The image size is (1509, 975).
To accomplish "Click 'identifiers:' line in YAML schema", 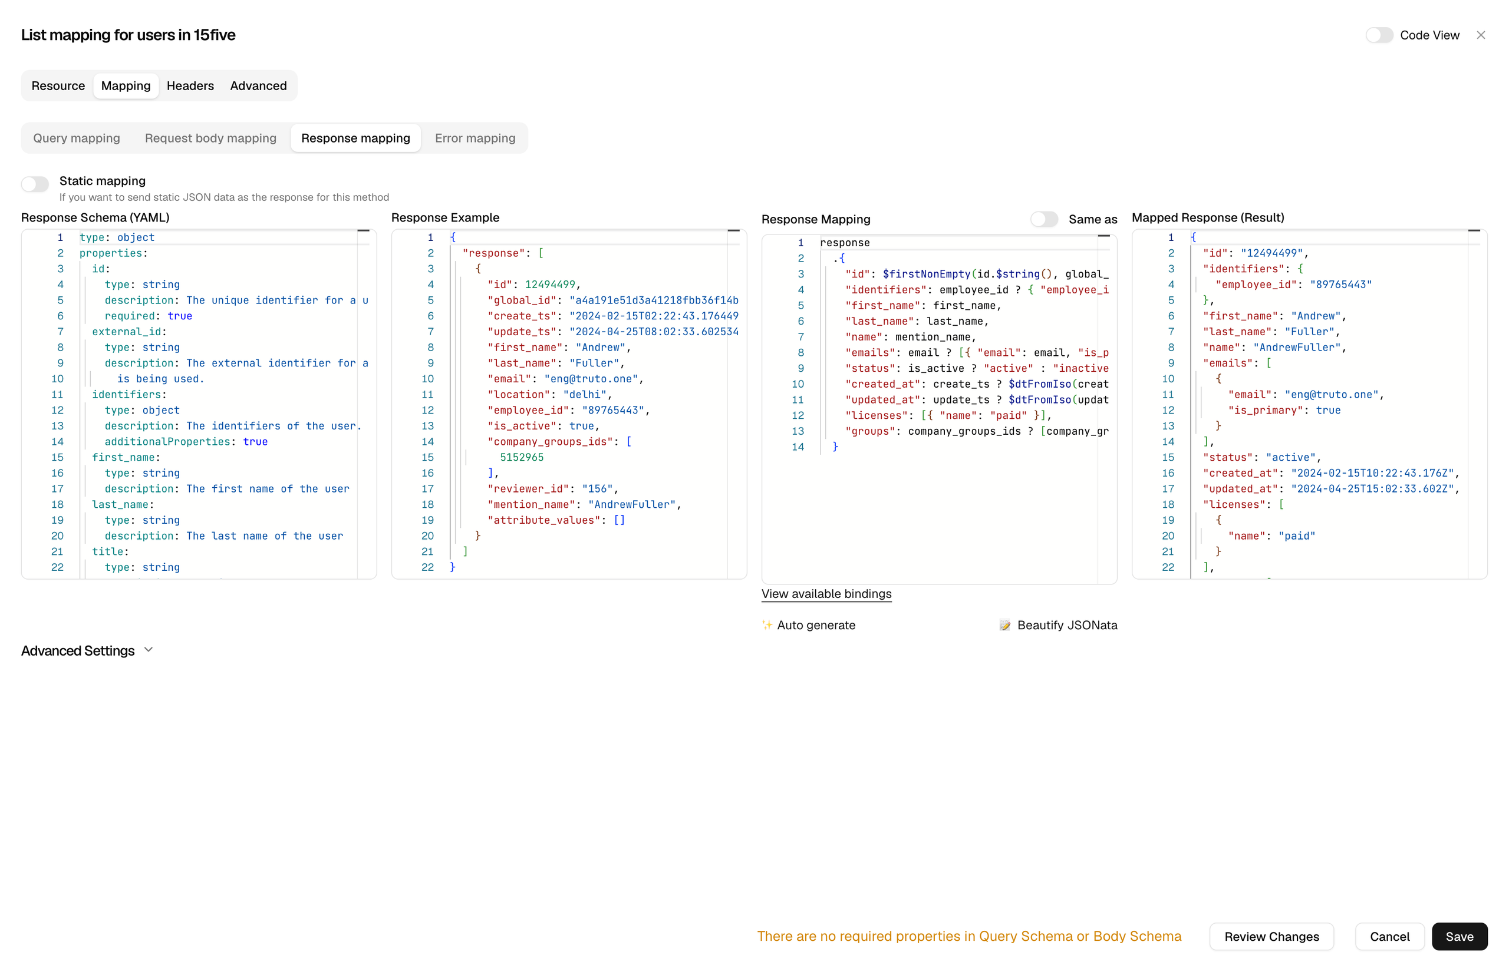I will pyautogui.click(x=129, y=395).
